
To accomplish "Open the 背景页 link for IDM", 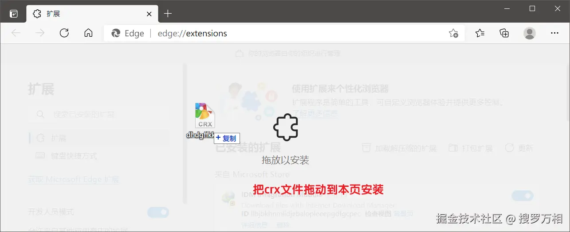I will pyautogui.click(x=404, y=214).
